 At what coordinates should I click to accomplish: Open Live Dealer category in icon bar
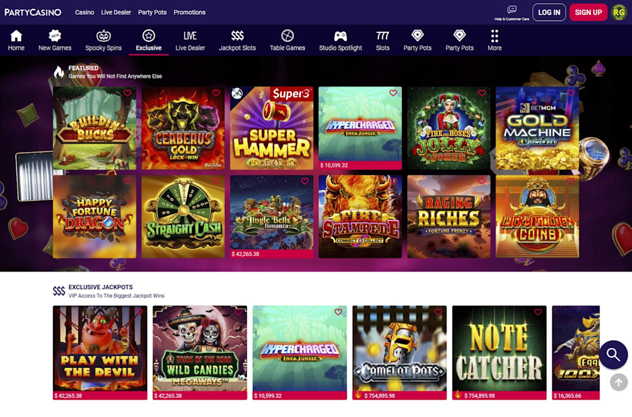point(190,40)
